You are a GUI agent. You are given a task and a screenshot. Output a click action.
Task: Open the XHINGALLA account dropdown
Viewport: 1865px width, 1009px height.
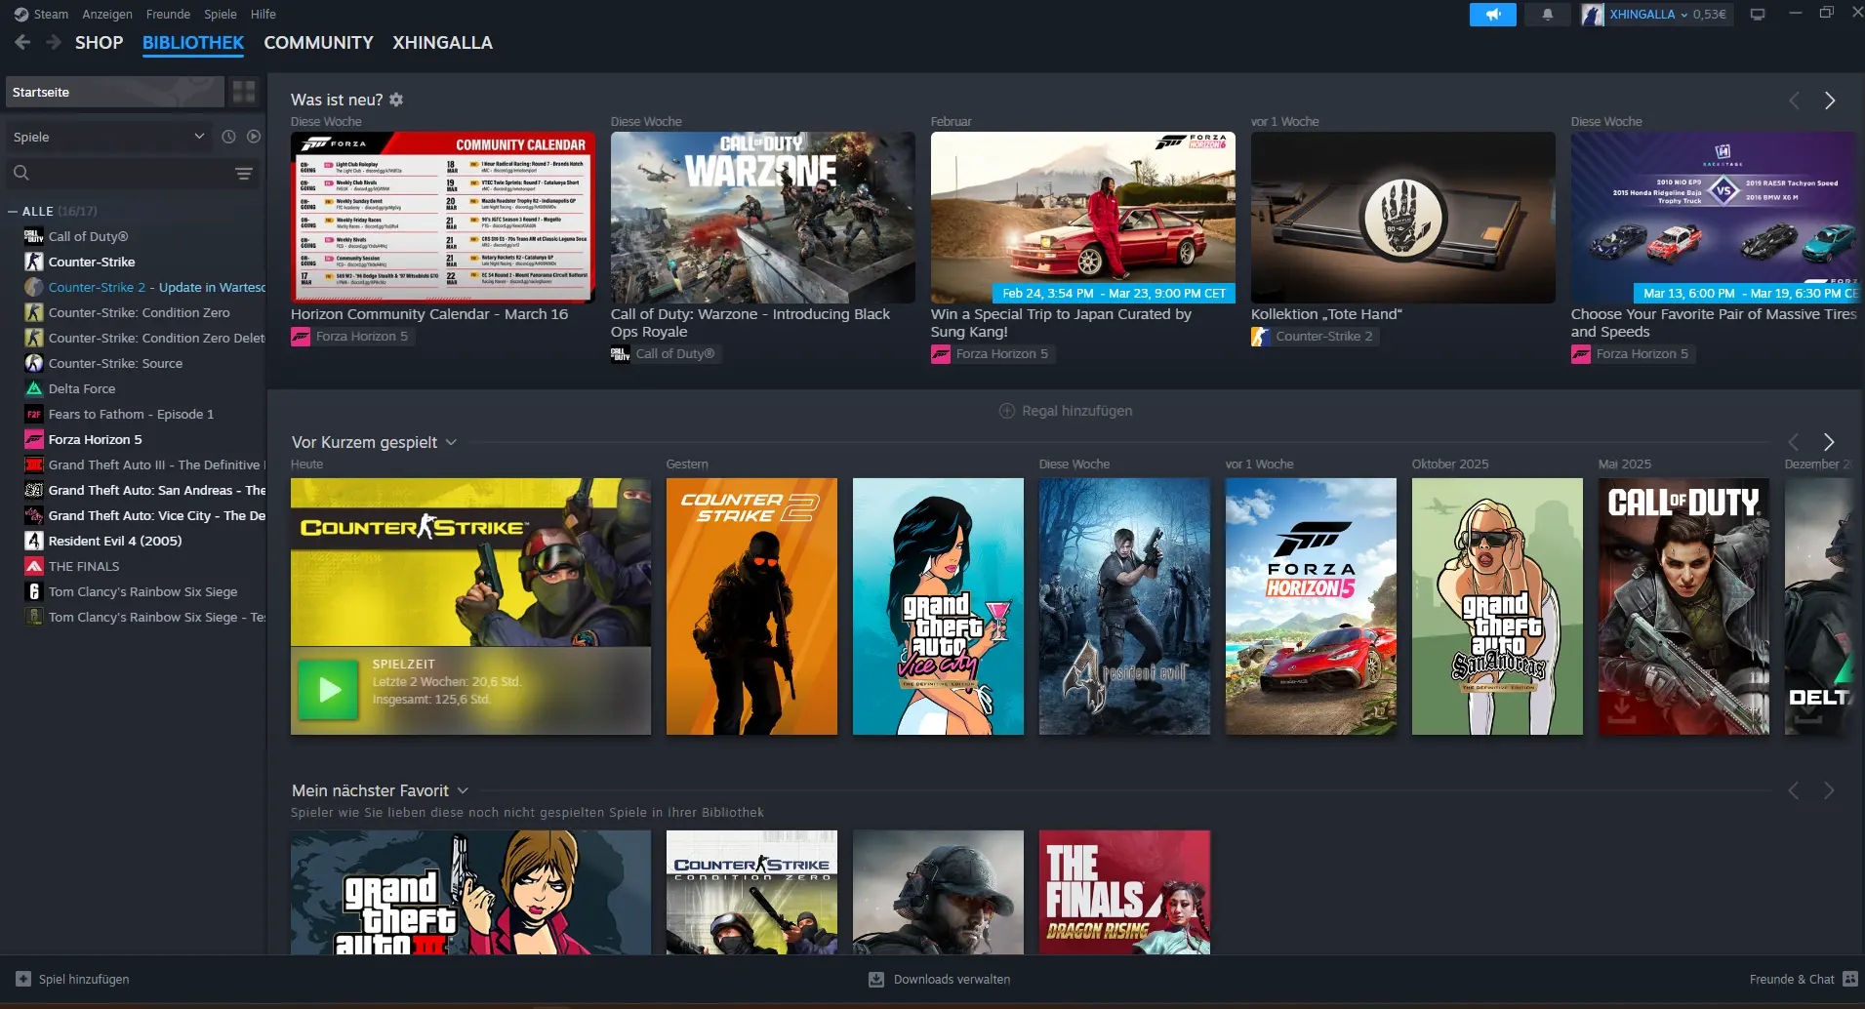click(x=1647, y=15)
